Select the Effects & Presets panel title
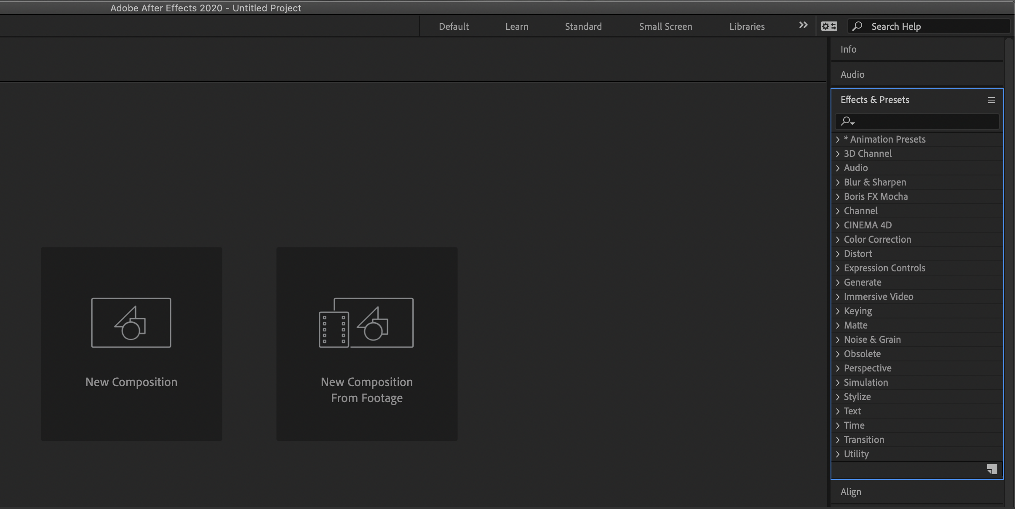The image size is (1015, 509). pos(875,100)
